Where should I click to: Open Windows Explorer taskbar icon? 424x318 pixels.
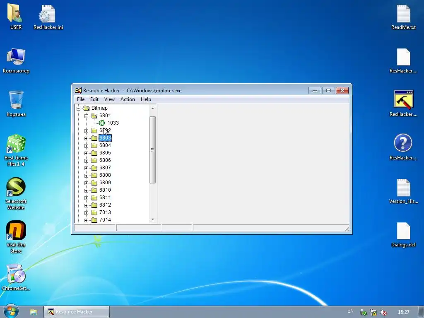(33, 312)
